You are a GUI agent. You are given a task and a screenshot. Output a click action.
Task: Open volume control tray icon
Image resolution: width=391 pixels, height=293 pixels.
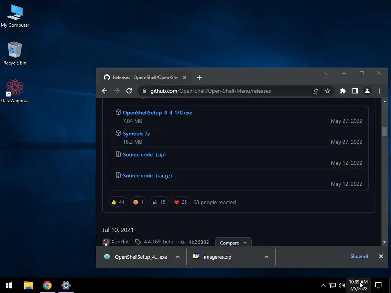tap(341, 285)
